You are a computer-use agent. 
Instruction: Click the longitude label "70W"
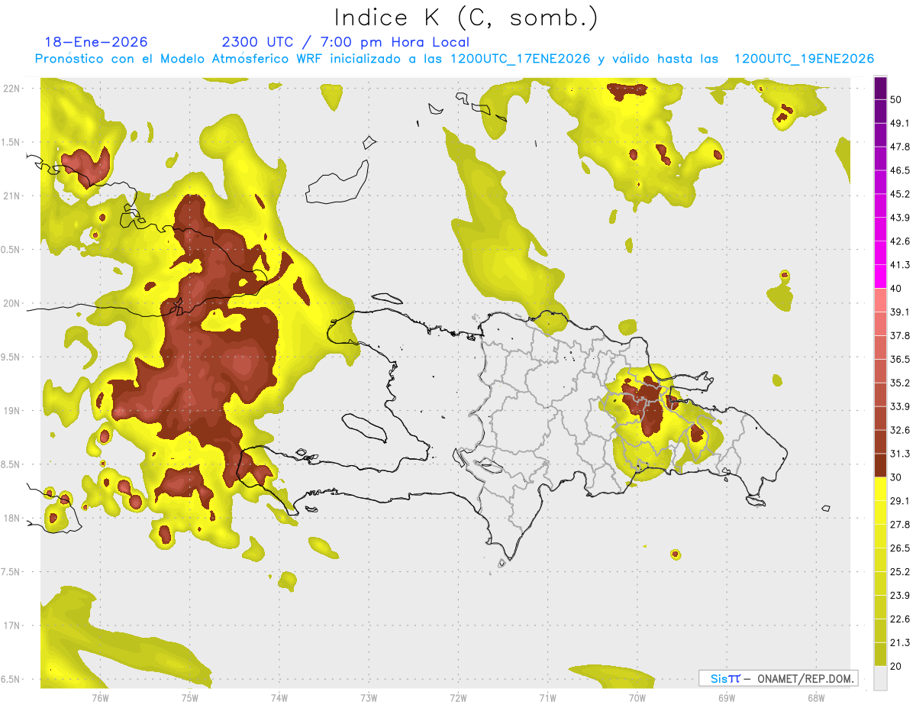tap(637, 697)
